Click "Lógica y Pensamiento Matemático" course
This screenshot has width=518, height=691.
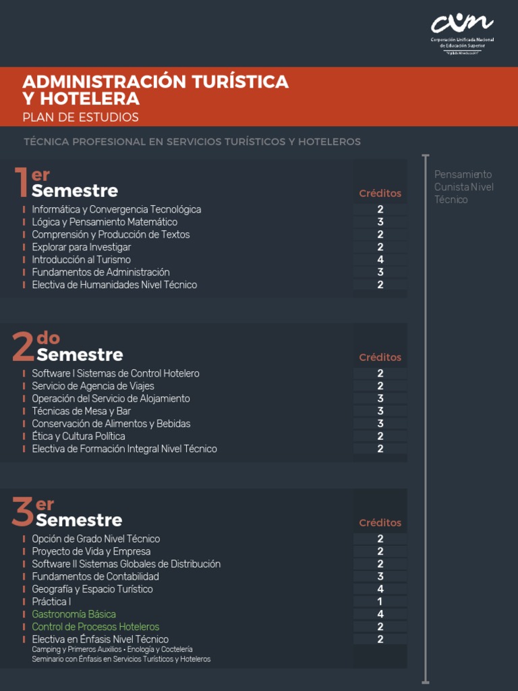(105, 222)
